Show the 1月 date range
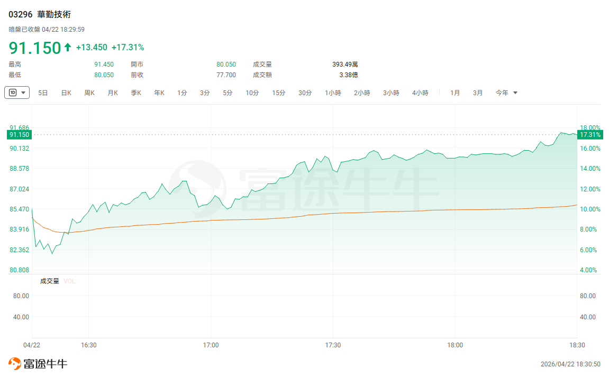Viewport: 609px width, 378px height. 455,93
